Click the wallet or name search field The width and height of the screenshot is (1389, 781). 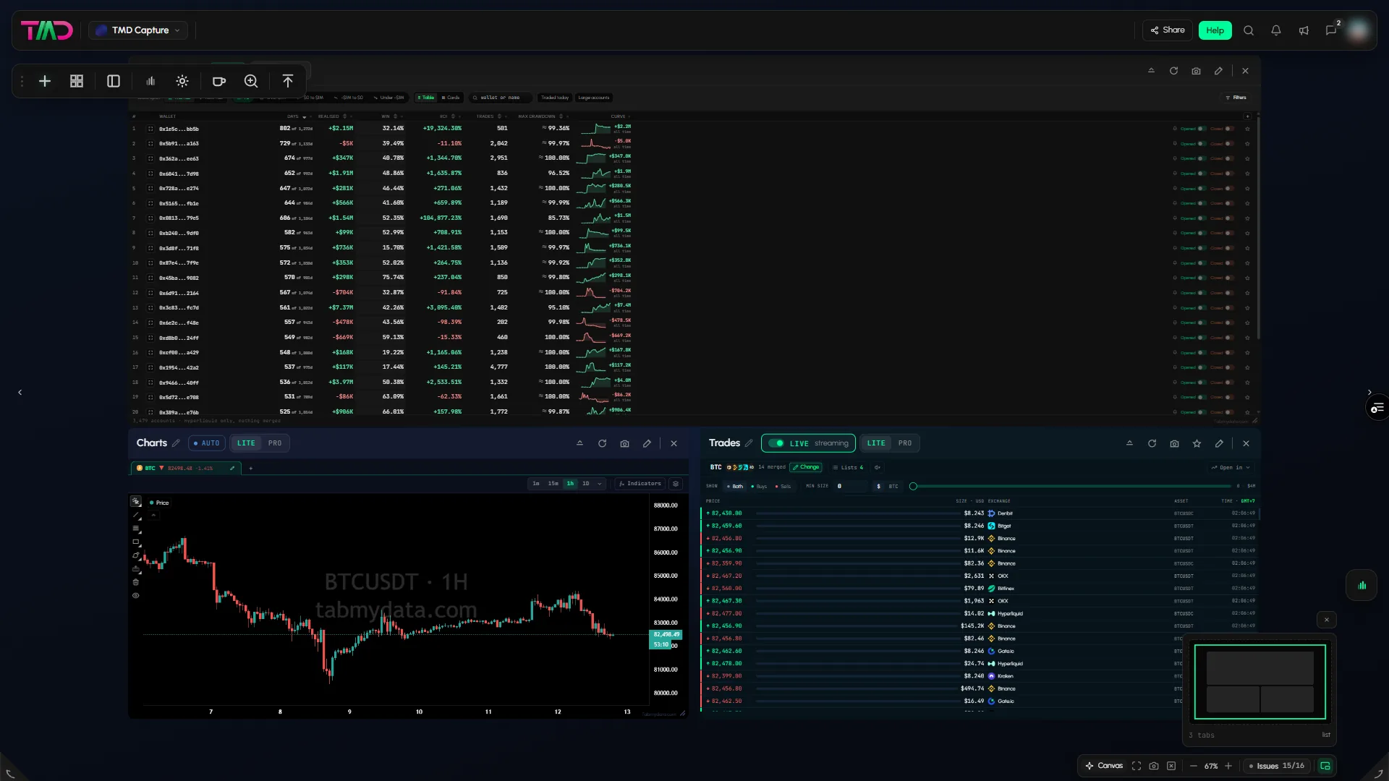tap(501, 98)
